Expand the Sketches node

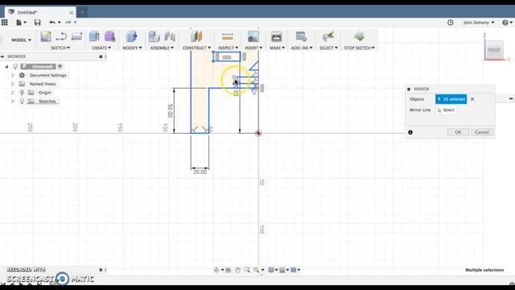click(x=13, y=101)
